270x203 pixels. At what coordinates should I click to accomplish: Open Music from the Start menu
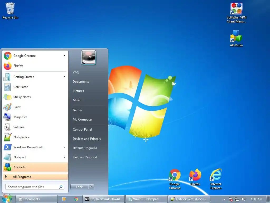click(77, 100)
